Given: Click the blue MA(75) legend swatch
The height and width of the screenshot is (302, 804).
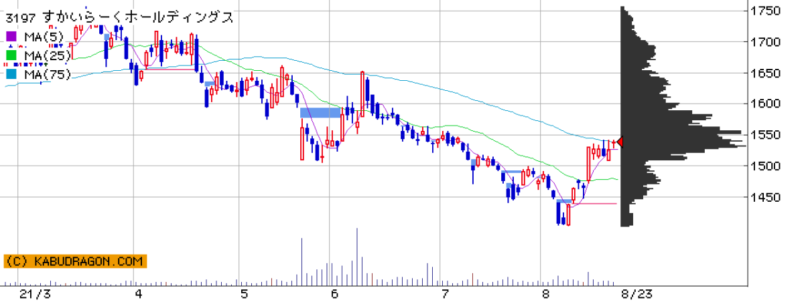Looking at the screenshot, I should pos(11,74).
